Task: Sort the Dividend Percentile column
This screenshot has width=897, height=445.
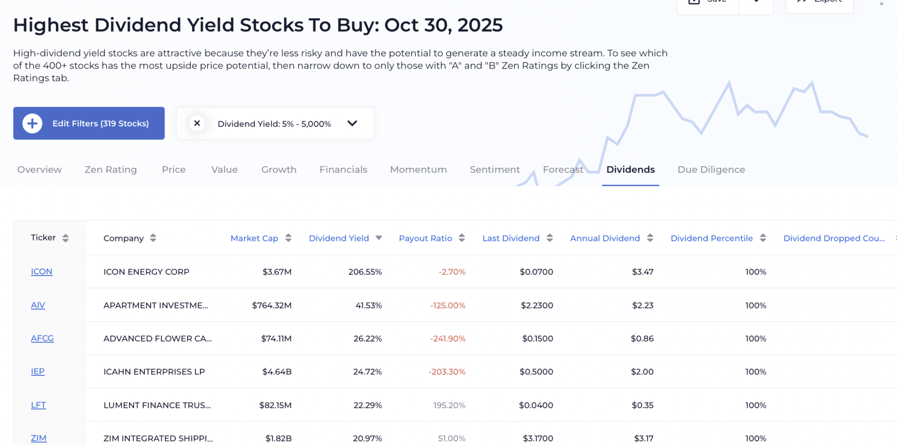Action: pos(763,238)
